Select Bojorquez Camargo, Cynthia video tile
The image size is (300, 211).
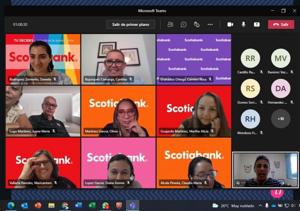118,59
